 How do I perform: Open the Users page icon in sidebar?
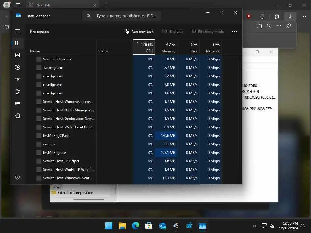point(18,92)
